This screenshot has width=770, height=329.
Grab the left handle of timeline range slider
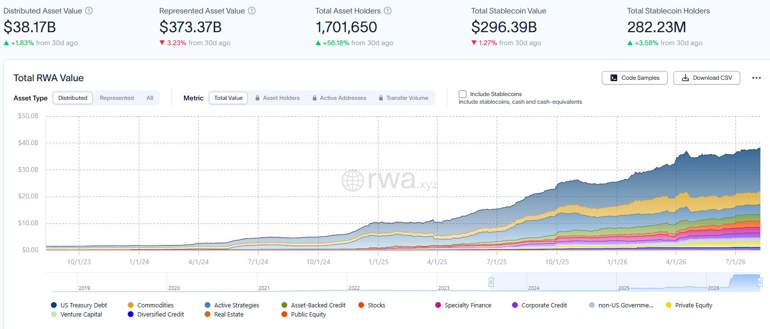pyautogui.click(x=491, y=282)
